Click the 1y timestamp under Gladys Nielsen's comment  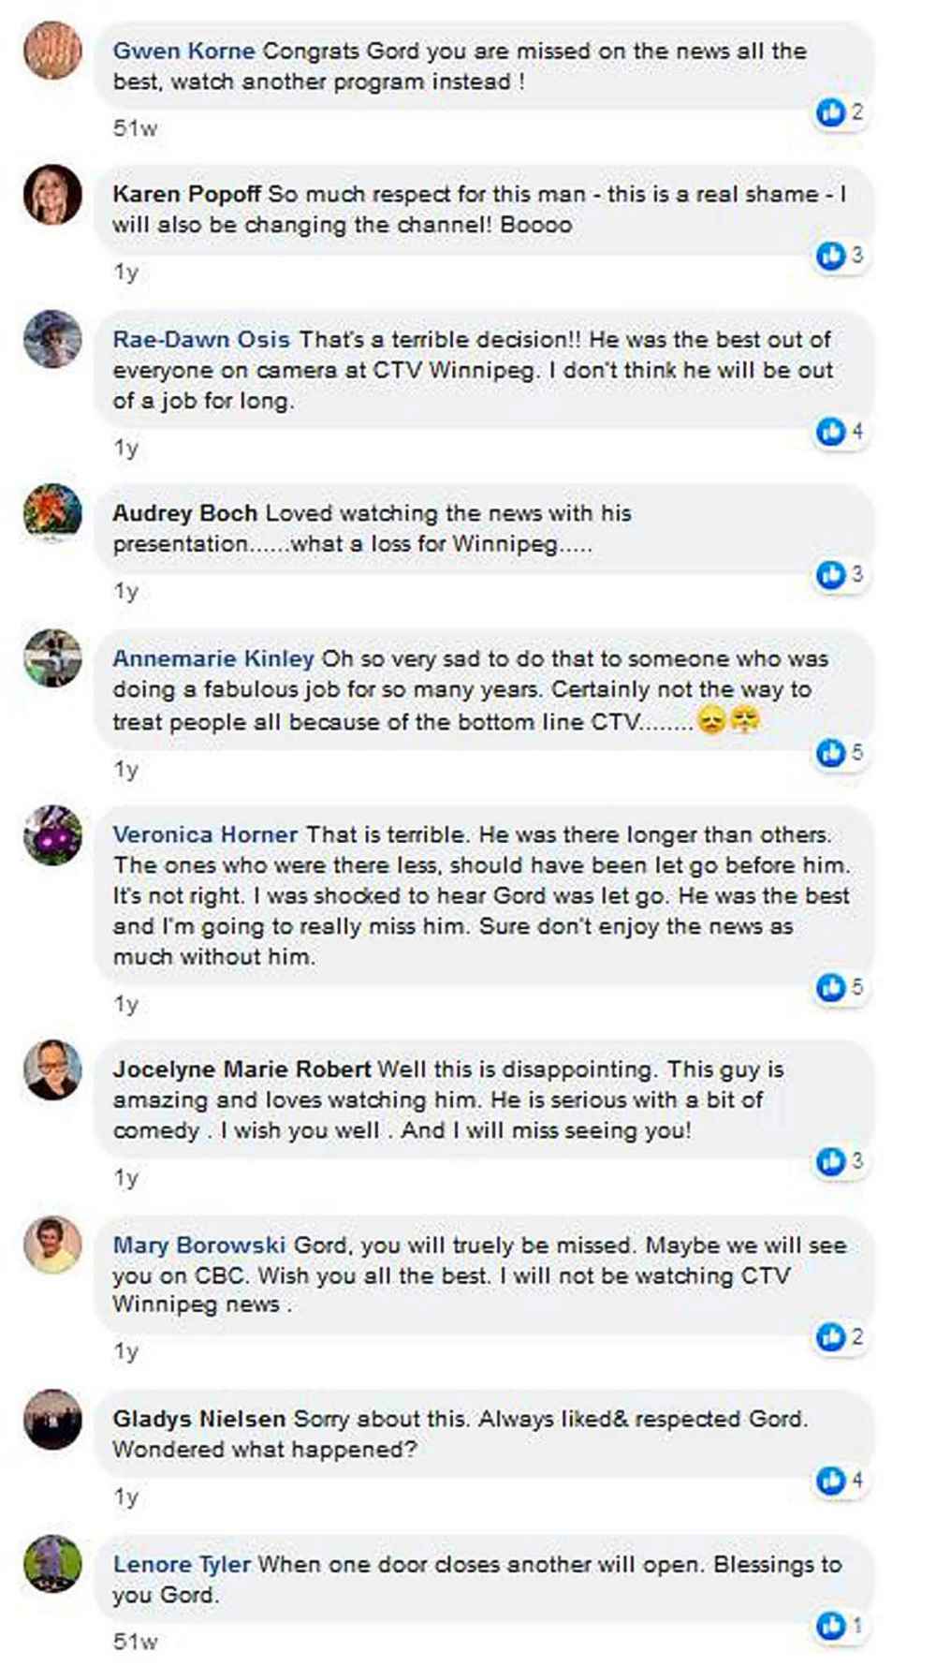pyautogui.click(x=126, y=1496)
